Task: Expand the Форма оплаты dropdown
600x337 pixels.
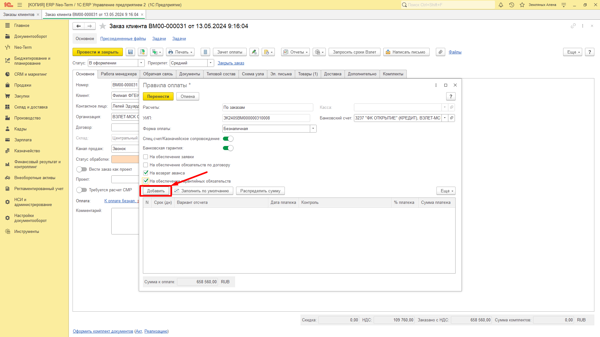Action: 313,128
